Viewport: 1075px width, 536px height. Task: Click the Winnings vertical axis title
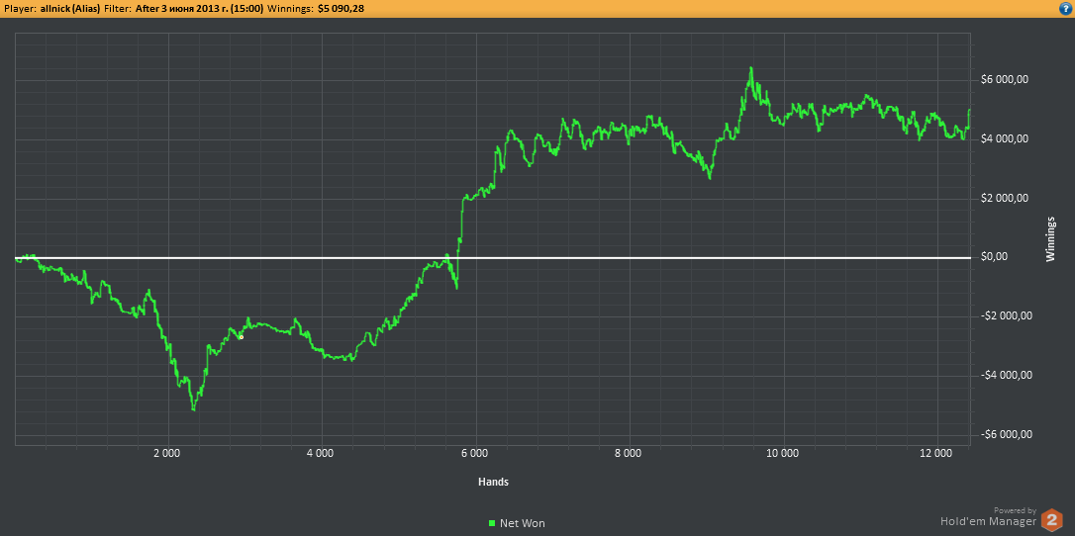[1051, 237]
